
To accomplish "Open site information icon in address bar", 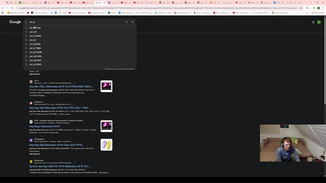I will (17, 8).
